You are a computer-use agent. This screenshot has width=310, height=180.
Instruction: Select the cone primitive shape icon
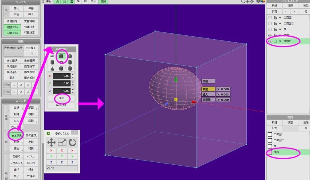tap(52, 68)
